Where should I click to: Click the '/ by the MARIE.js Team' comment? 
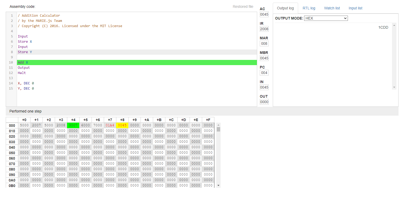point(40,21)
